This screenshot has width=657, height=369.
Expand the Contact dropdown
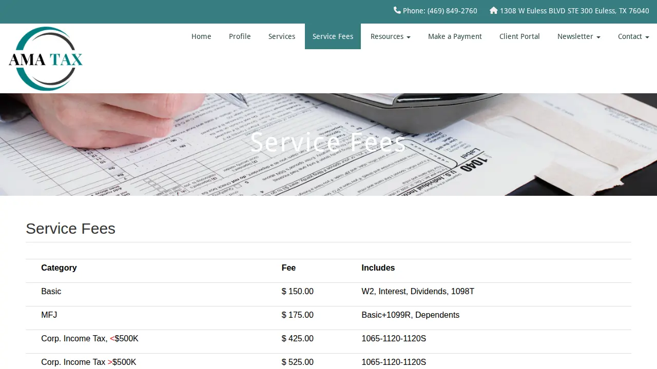tap(633, 36)
